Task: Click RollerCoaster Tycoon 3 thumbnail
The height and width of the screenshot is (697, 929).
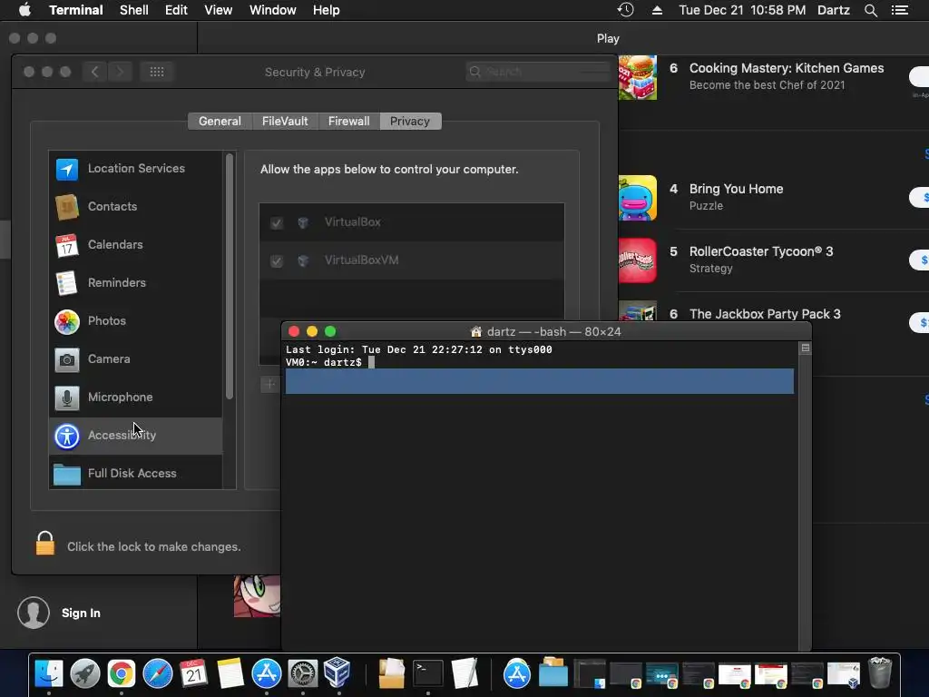Action: click(638, 260)
